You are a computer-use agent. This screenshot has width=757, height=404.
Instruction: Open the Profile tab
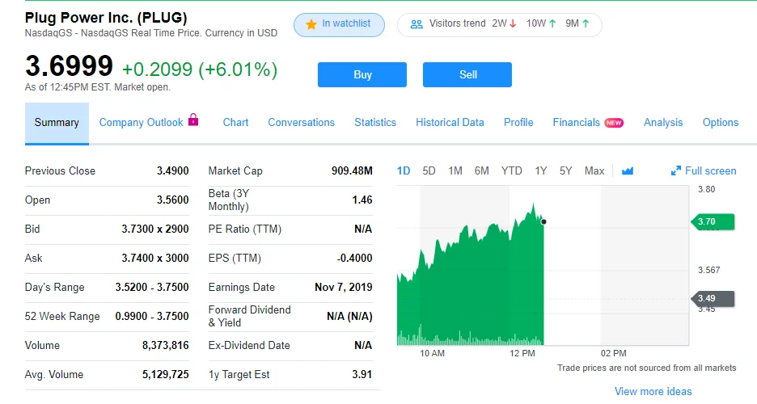(x=518, y=123)
